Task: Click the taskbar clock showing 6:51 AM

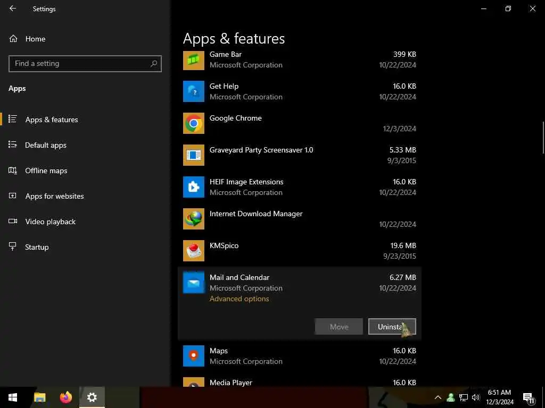Action: [499, 397]
